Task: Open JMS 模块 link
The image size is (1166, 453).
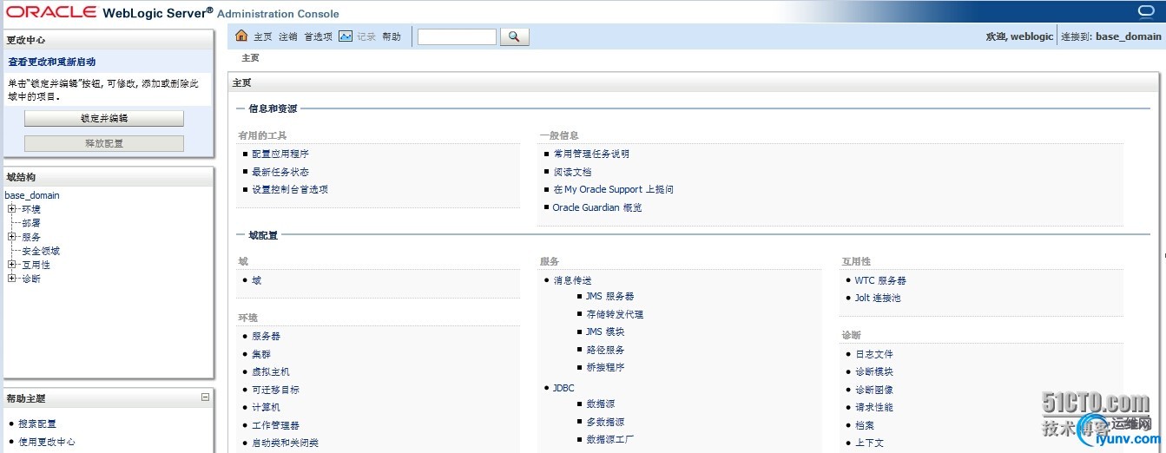Action: point(604,332)
